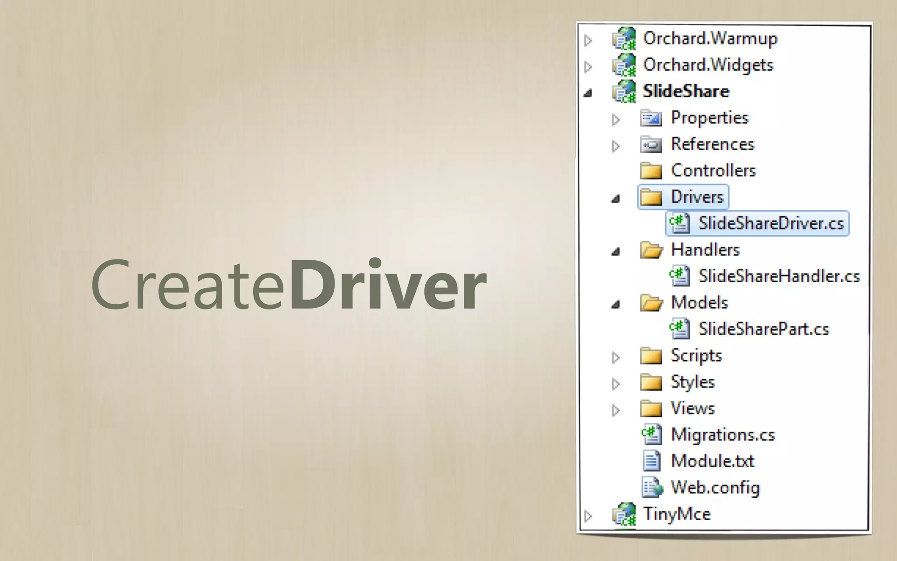Click the Scripts folder icon

[x=651, y=356]
